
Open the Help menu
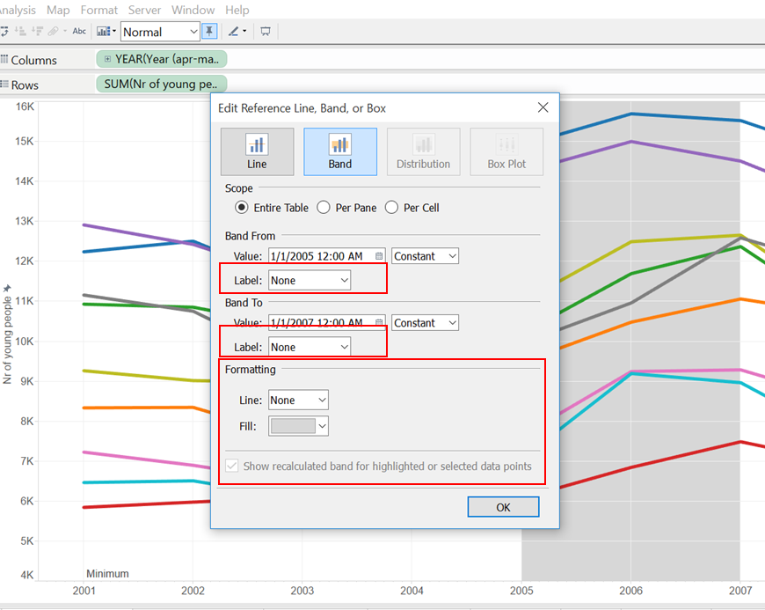(237, 10)
